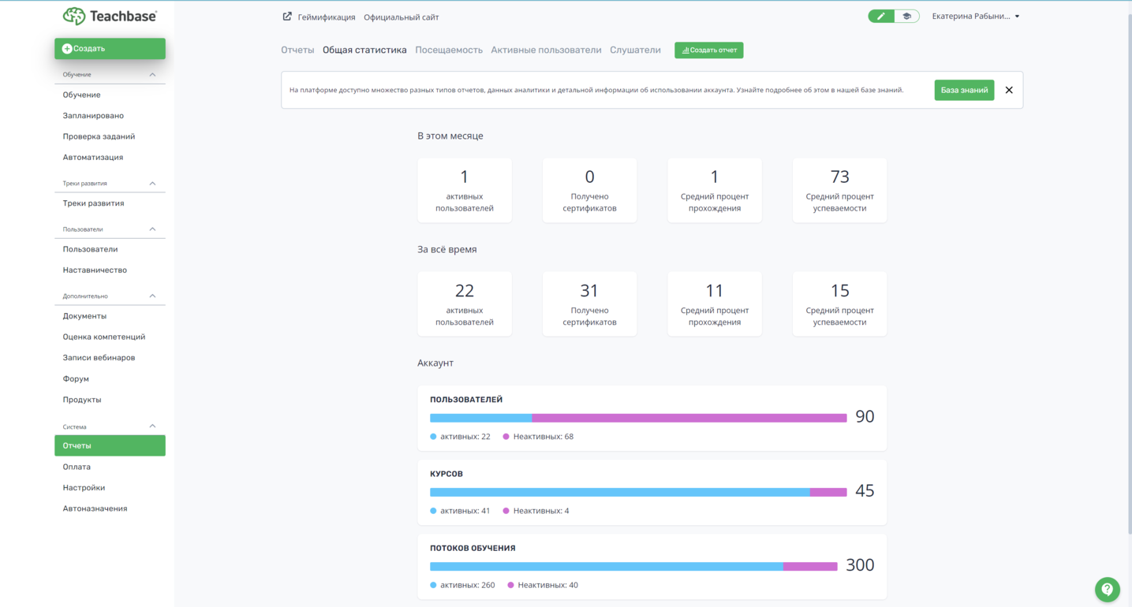Screen dimensions: 1132x607
Task: Click the Пользователей progress bar
Action: (x=638, y=418)
